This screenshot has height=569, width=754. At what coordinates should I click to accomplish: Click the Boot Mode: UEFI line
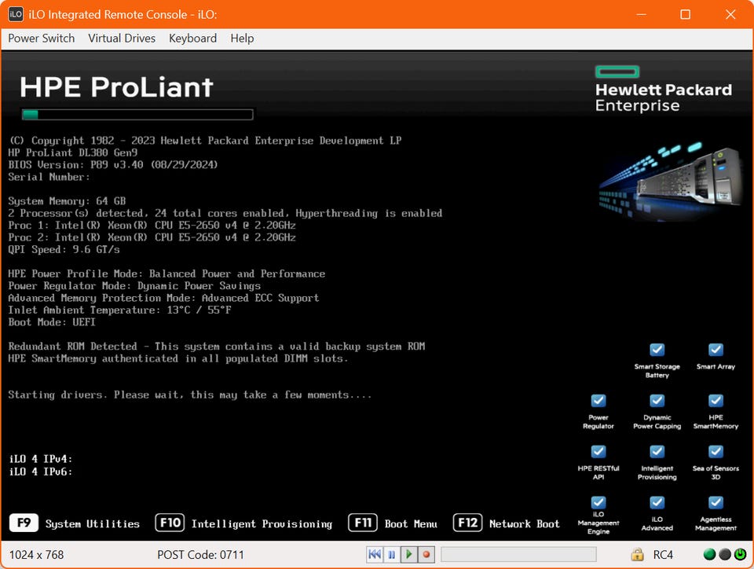(52, 322)
